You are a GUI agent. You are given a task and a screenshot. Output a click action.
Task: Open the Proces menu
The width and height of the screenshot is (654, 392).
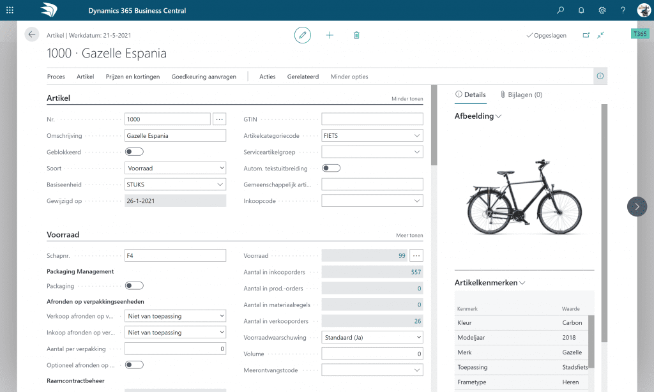56,77
